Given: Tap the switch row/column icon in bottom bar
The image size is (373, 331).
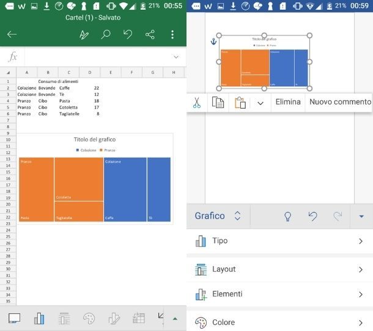Looking at the screenshot, I should (139, 318).
